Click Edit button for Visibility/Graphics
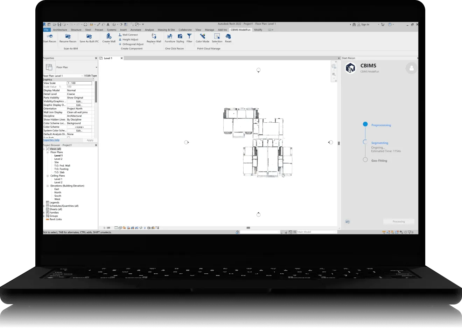Viewport: 462px width, 328px height. pos(79,101)
